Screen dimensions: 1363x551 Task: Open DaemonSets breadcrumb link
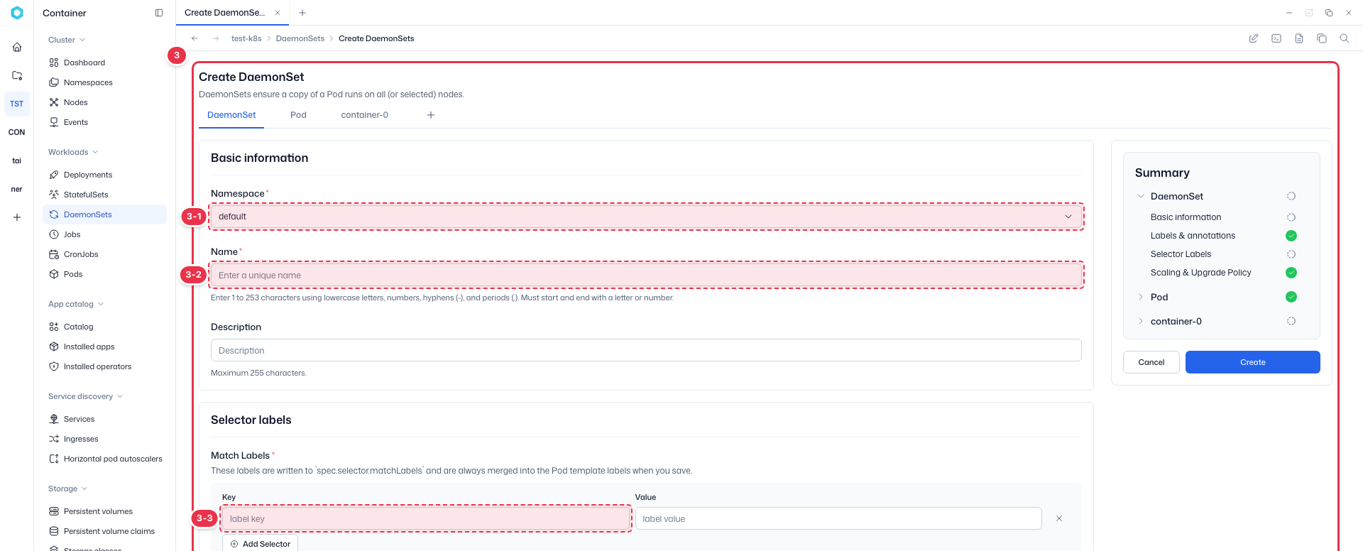click(300, 38)
